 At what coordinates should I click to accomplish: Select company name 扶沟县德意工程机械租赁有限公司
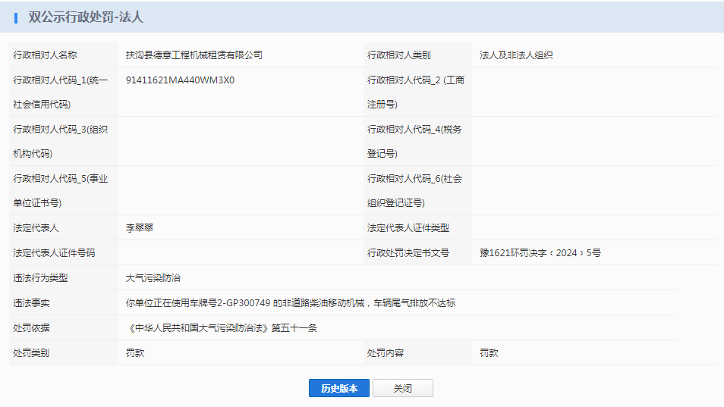click(194, 55)
